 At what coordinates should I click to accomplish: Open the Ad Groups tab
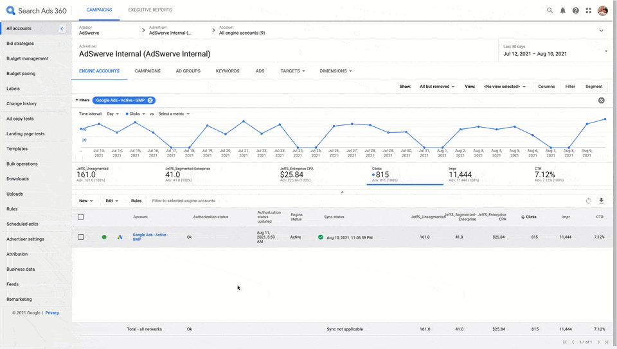188,71
